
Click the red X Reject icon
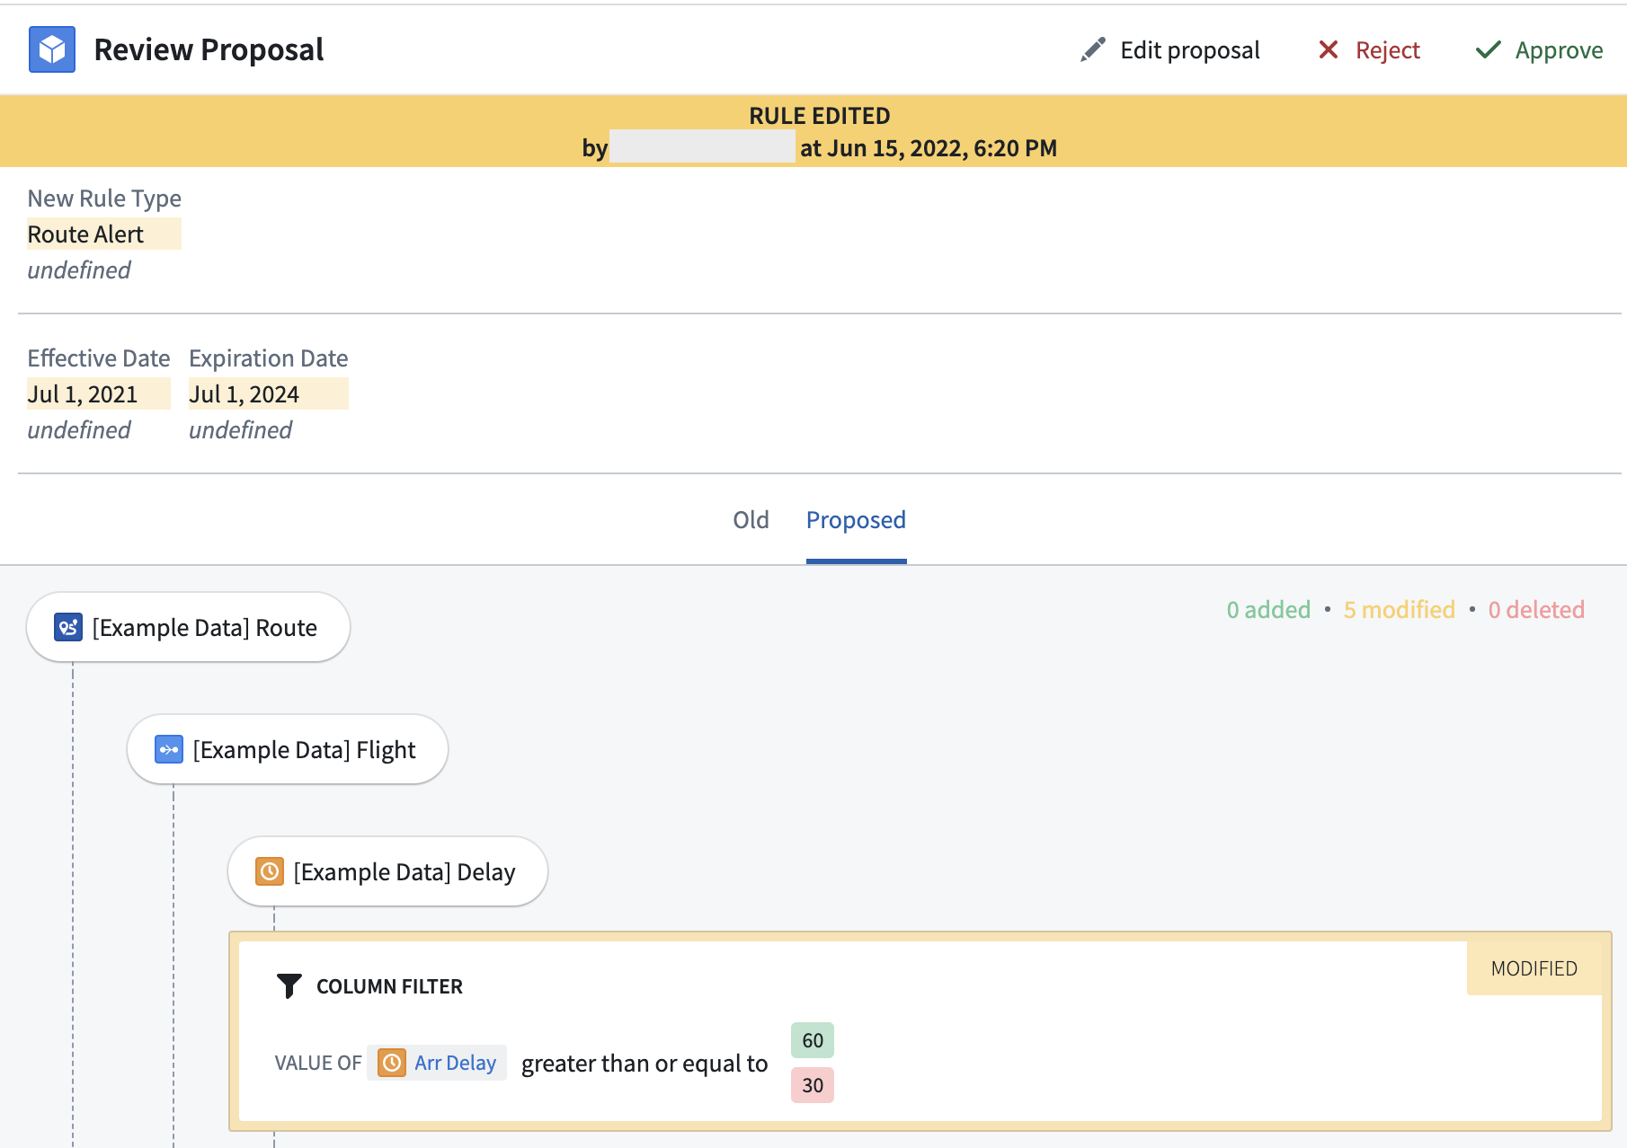click(x=1328, y=49)
